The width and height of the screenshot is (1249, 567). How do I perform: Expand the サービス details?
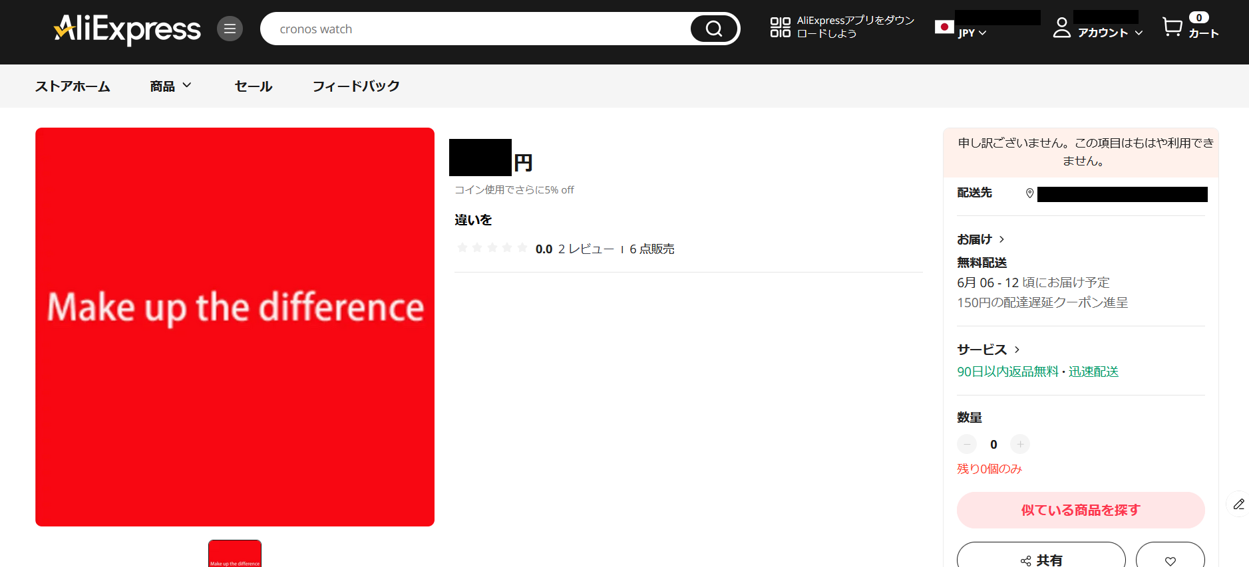coord(989,350)
